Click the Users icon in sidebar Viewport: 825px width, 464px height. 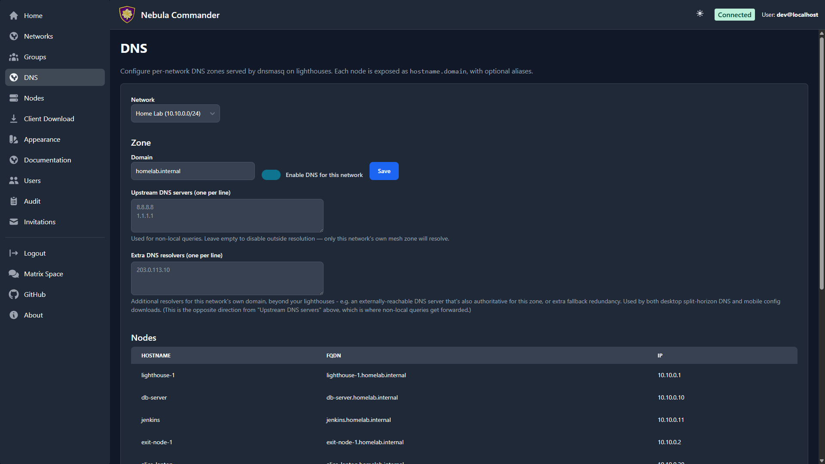point(14,180)
